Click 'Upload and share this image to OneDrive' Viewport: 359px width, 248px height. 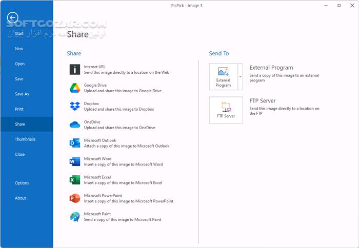tap(119, 128)
